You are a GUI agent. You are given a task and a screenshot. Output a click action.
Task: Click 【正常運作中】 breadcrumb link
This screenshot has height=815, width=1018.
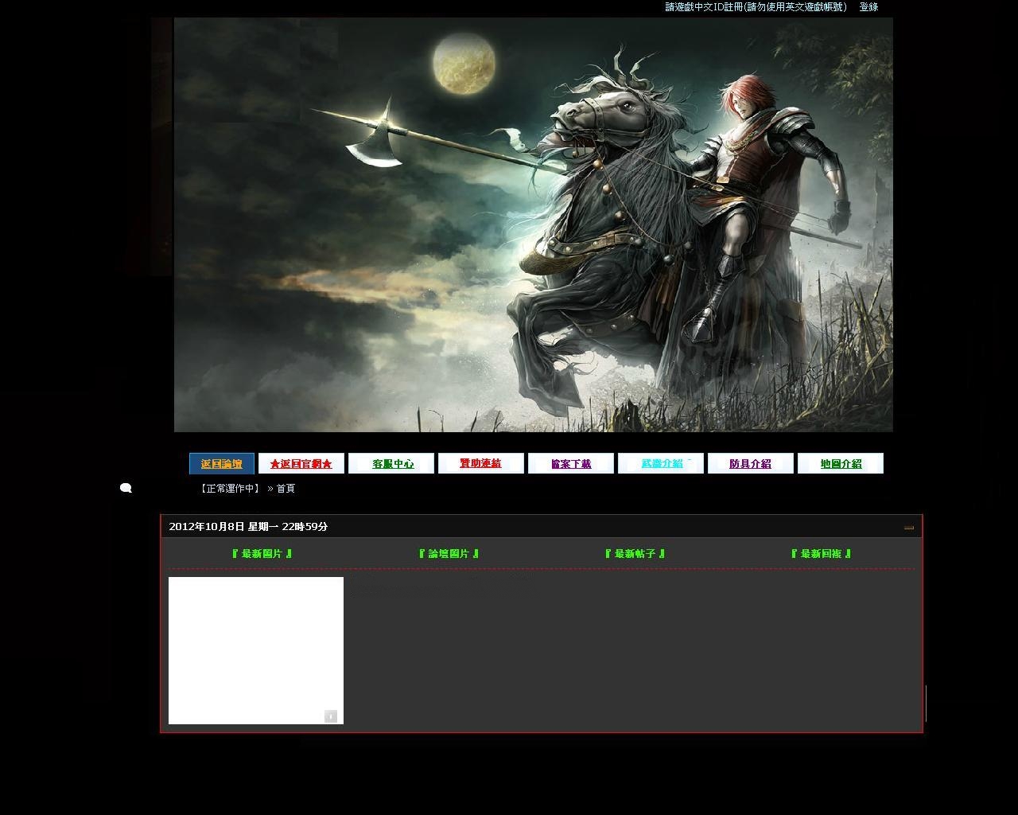pos(229,488)
